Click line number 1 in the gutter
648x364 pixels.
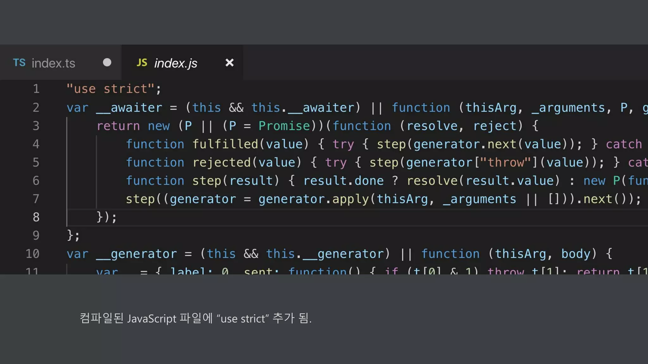pos(36,89)
